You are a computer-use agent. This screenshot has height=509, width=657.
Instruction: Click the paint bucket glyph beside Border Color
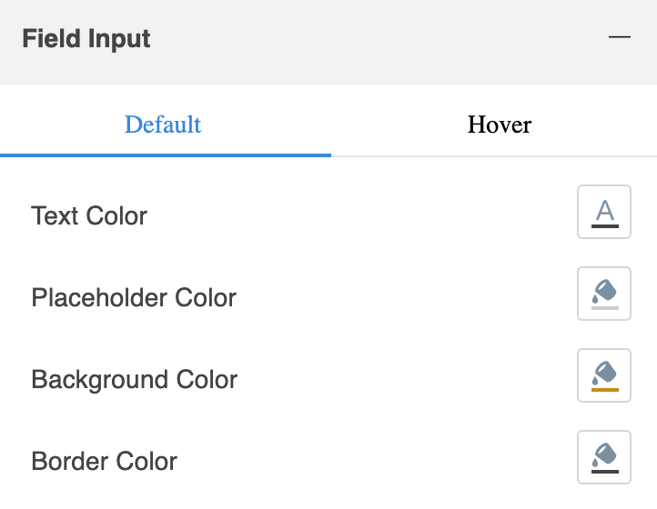[x=604, y=454]
